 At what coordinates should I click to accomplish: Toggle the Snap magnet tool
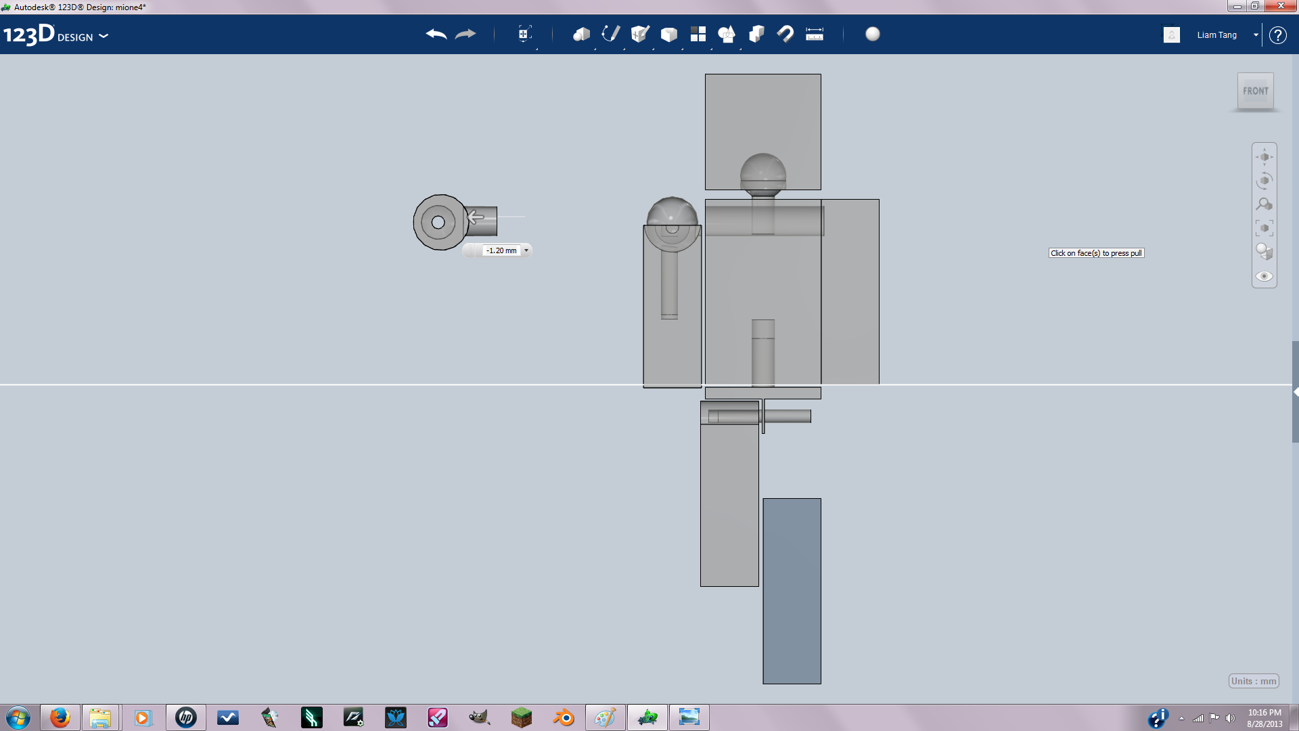785,34
